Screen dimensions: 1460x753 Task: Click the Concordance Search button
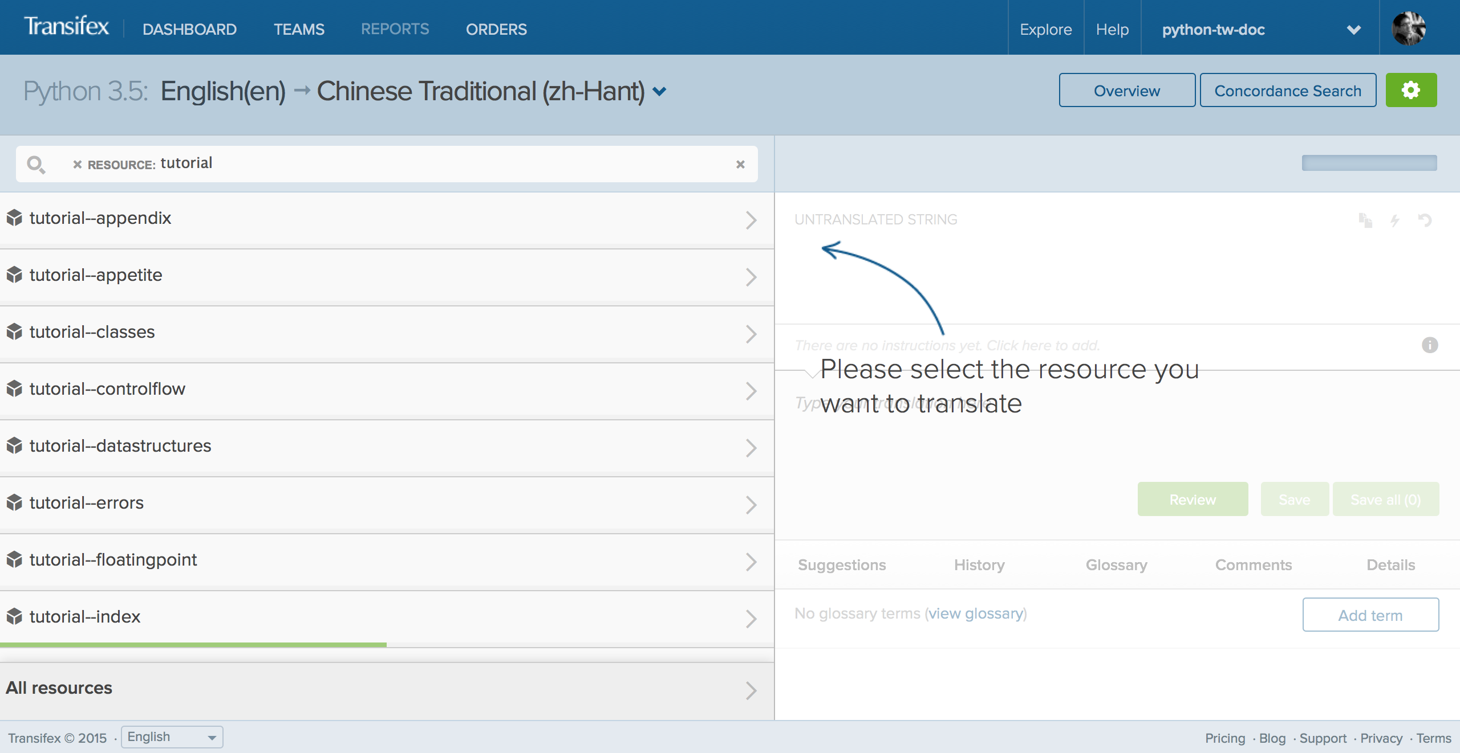1287,91
